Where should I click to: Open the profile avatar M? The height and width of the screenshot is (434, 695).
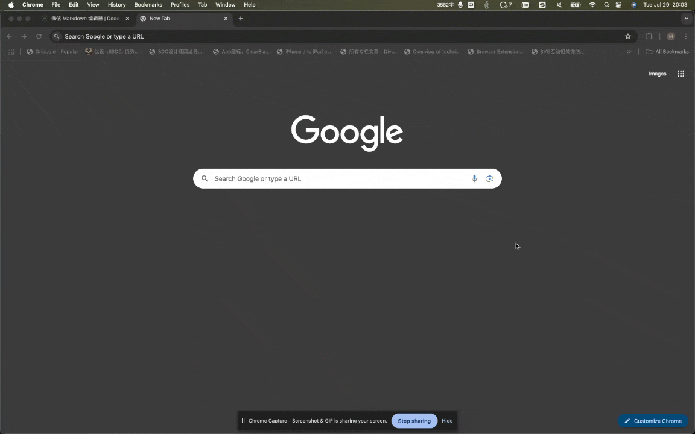(671, 36)
